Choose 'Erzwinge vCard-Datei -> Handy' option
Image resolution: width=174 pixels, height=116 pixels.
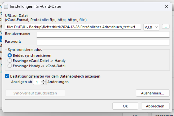coord(10,60)
